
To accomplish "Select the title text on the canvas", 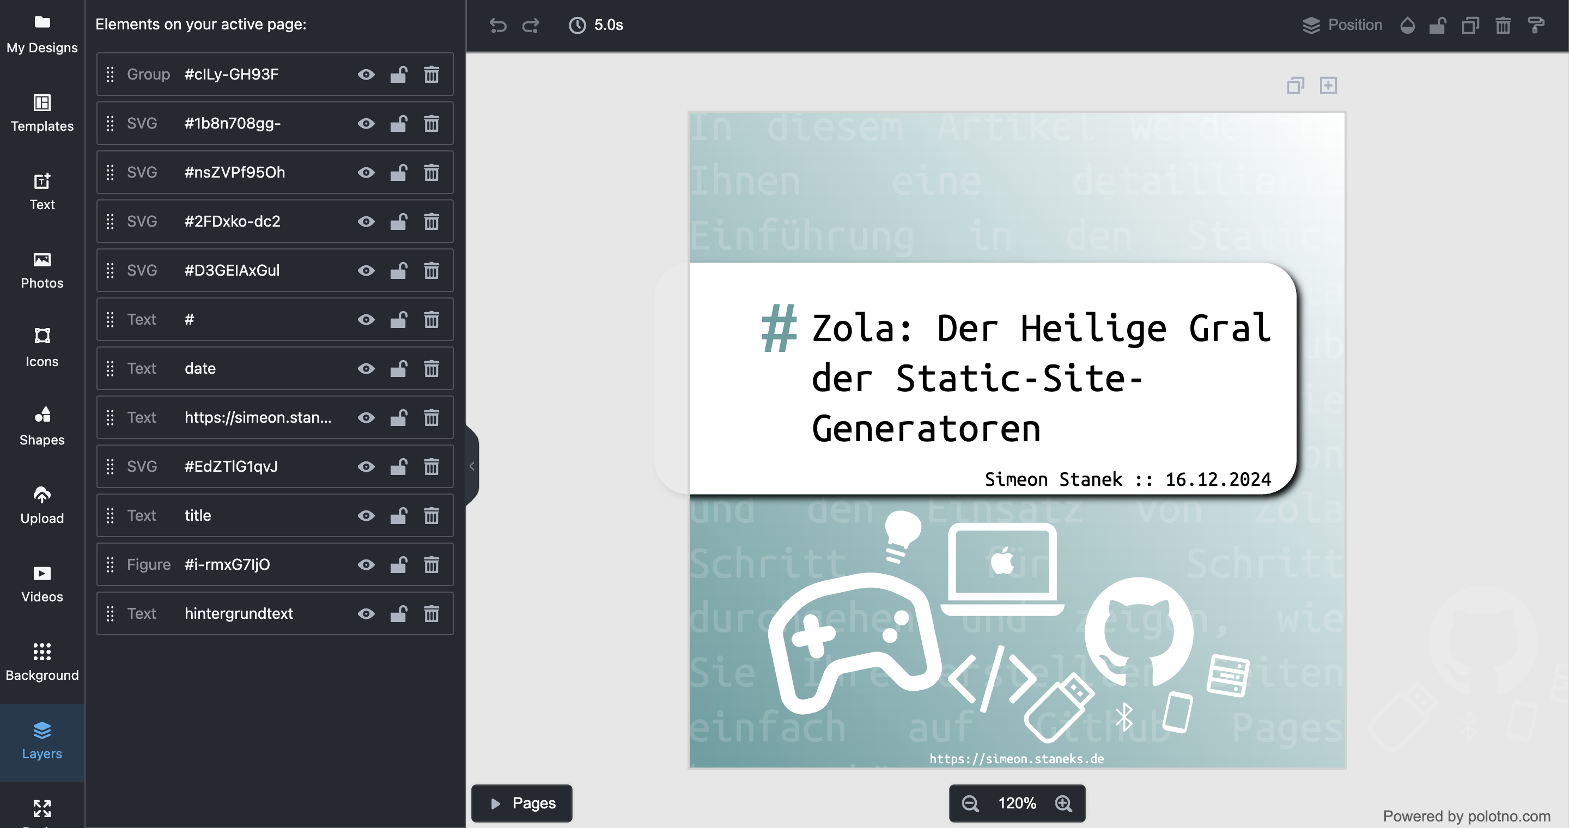I will click(x=1041, y=378).
